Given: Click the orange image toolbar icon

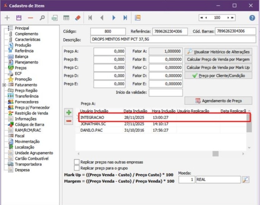Looking at the screenshot, I should pyautogui.click(x=138, y=18).
